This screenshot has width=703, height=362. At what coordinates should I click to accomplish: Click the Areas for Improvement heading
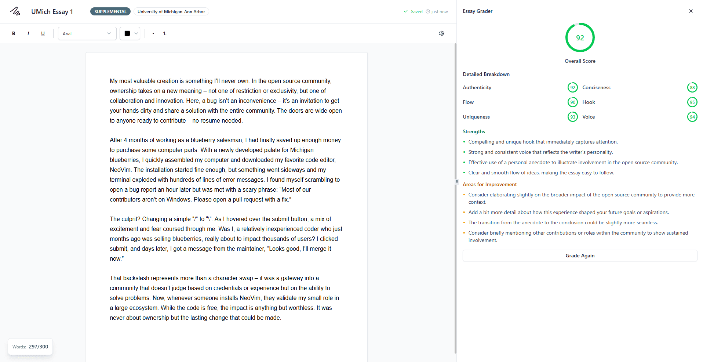489,184
